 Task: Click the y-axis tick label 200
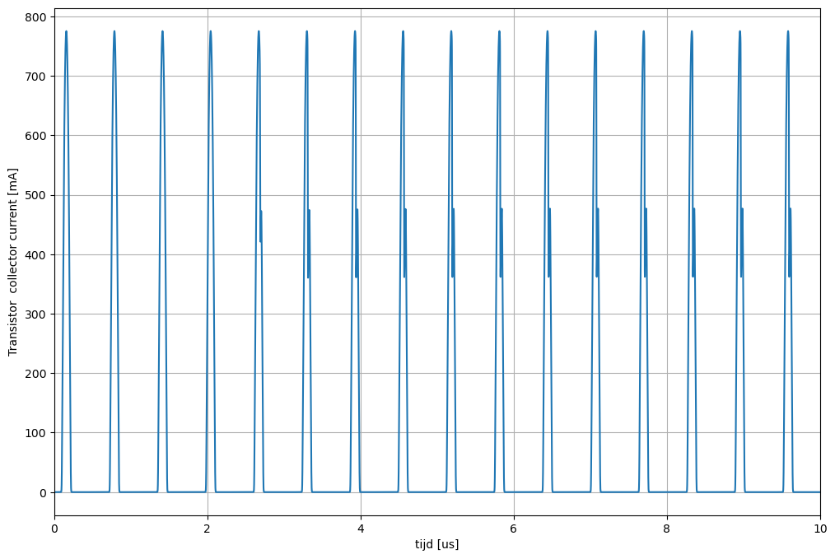pyautogui.click(x=35, y=374)
